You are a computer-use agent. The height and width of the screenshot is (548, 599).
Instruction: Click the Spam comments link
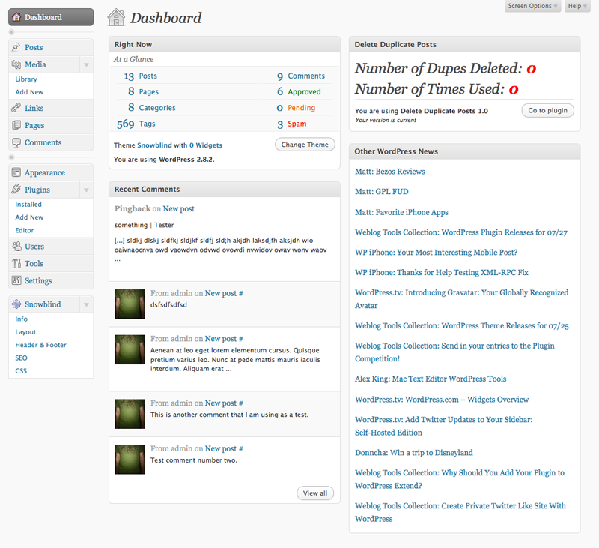coord(297,124)
